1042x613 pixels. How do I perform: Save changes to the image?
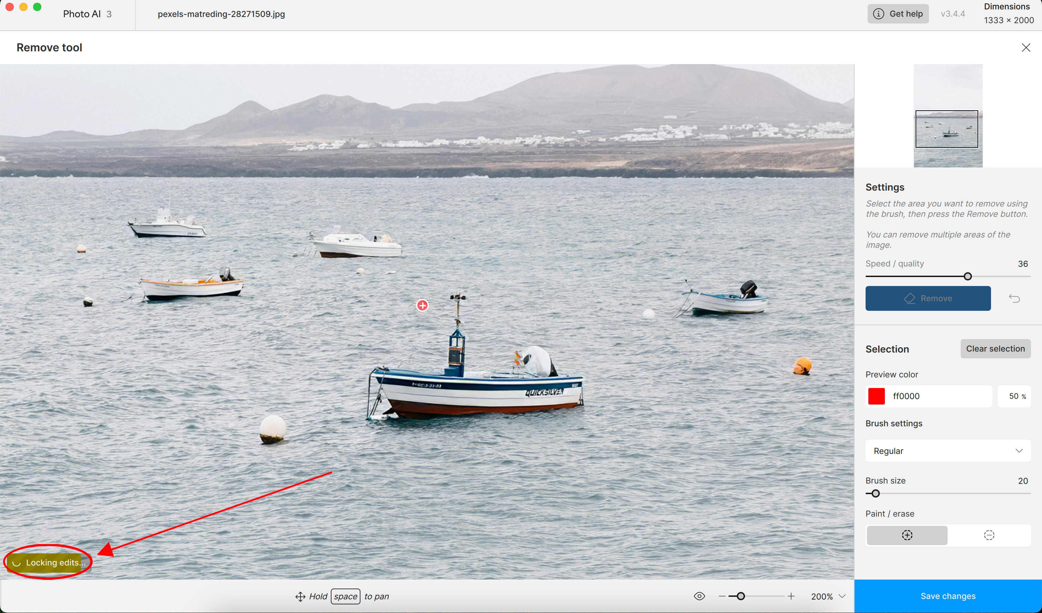pos(948,596)
